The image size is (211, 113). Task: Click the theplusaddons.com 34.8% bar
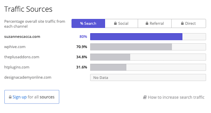pyautogui.click(x=110, y=57)
